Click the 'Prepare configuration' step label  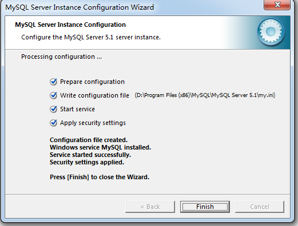pos(92,82)
